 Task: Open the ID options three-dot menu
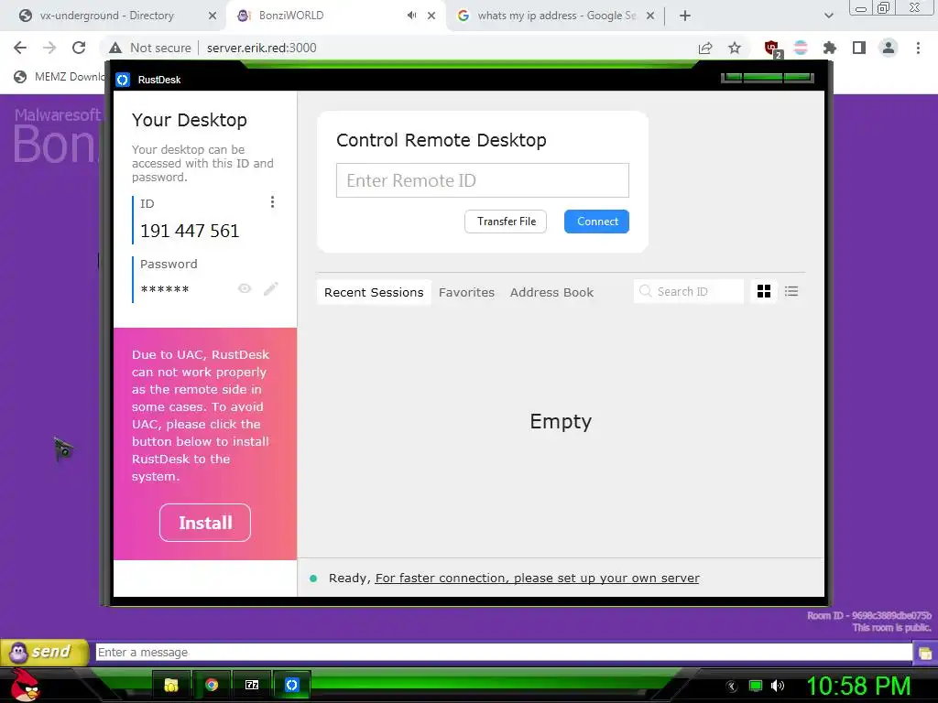click(272, 202)
